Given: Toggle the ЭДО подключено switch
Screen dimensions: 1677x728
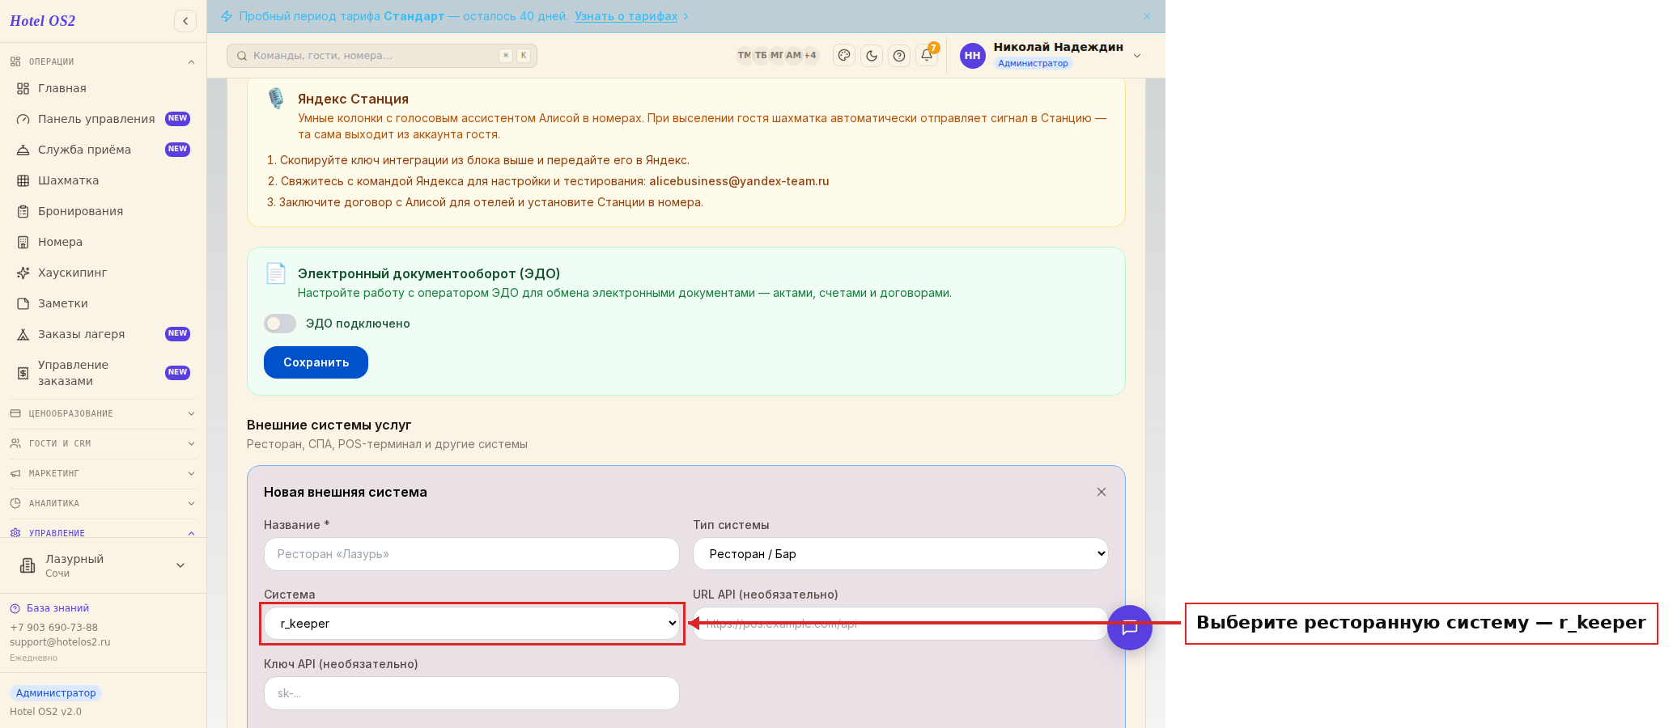Looking at the screenshot, I should tap(280, 324).
